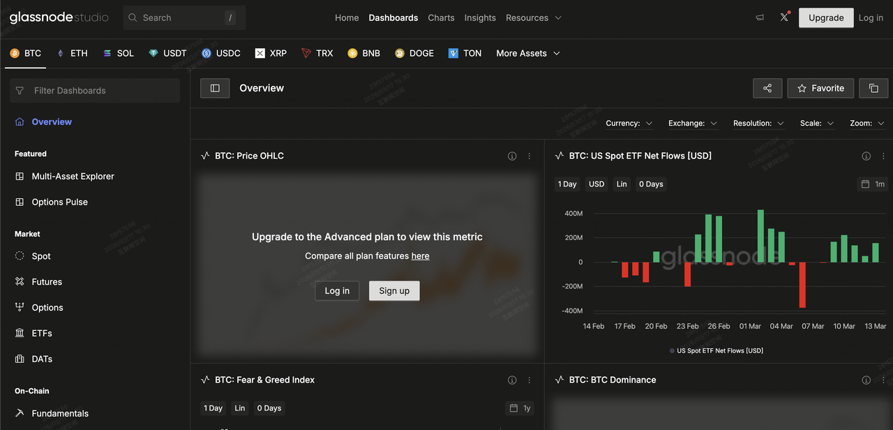Click the copy dashboard icon
The image size is (893, 430).
click(873, 88)
